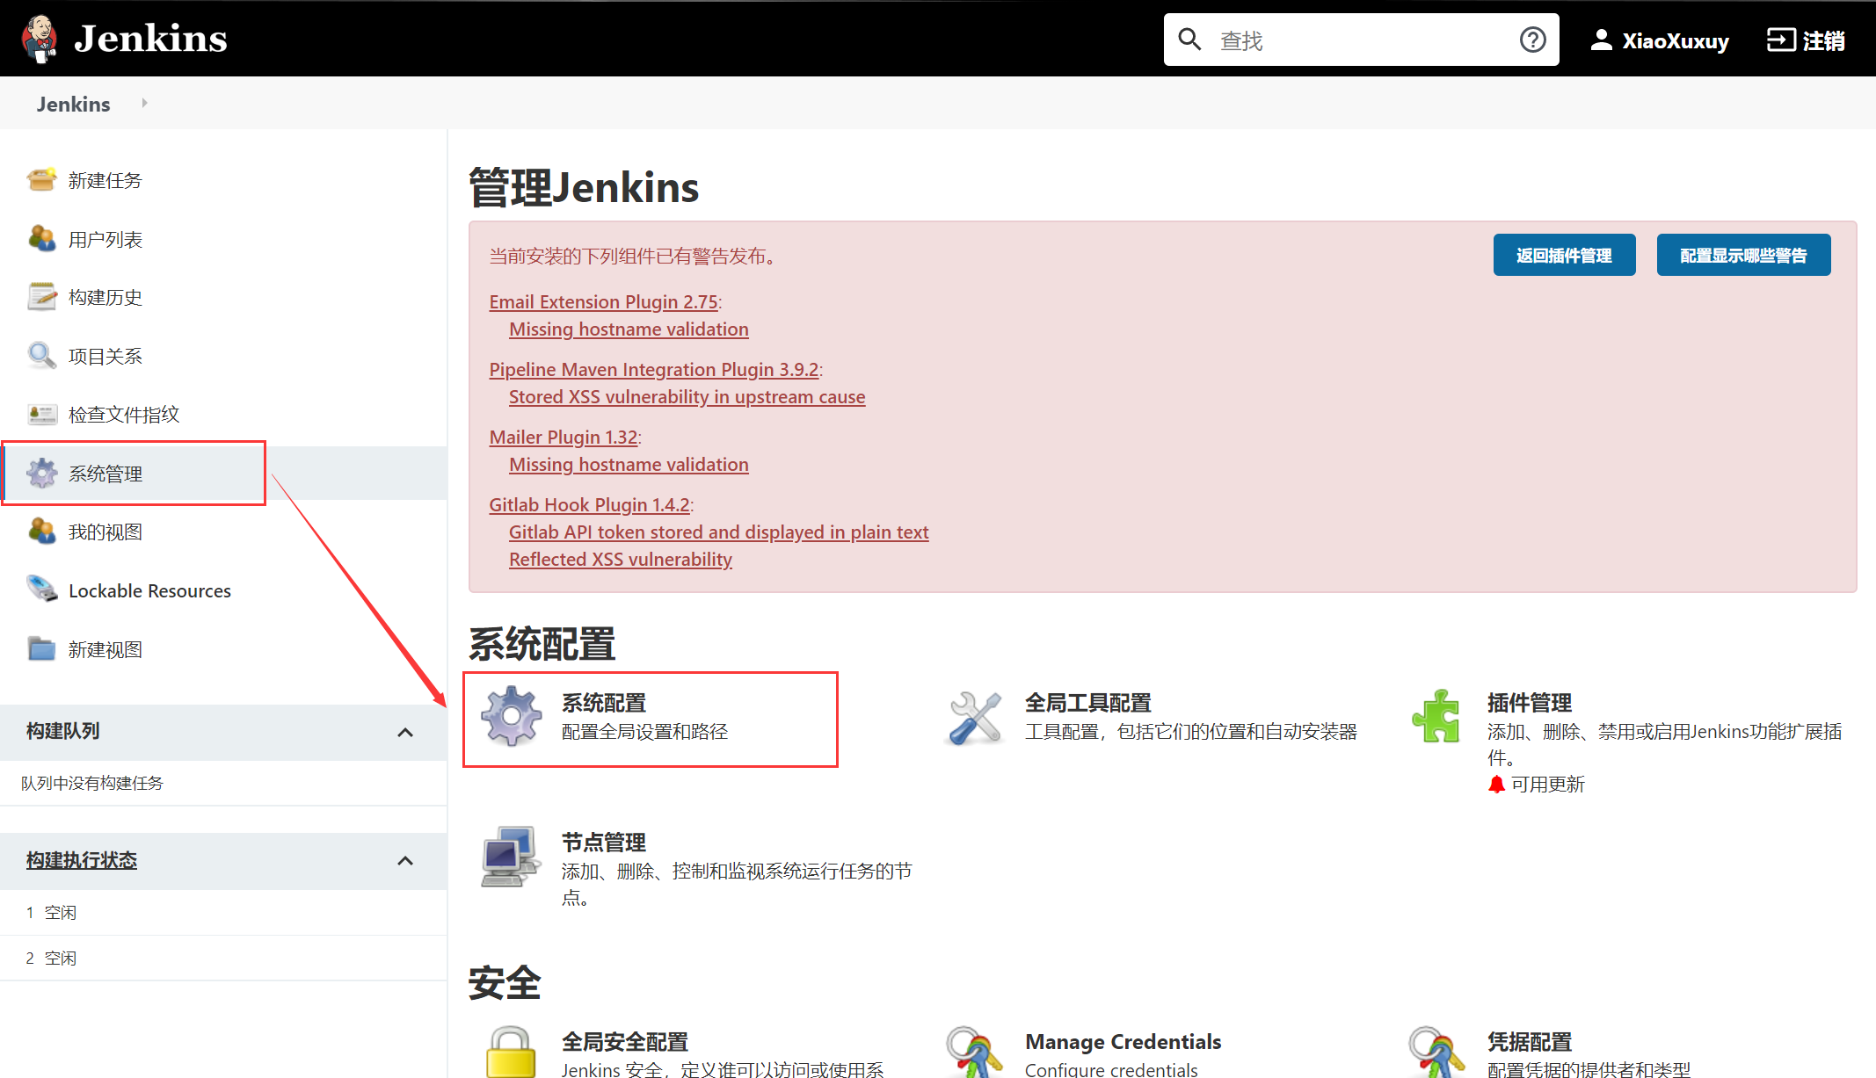
Task: Open the search help question-mark icon
Action: pos(1532,40)
